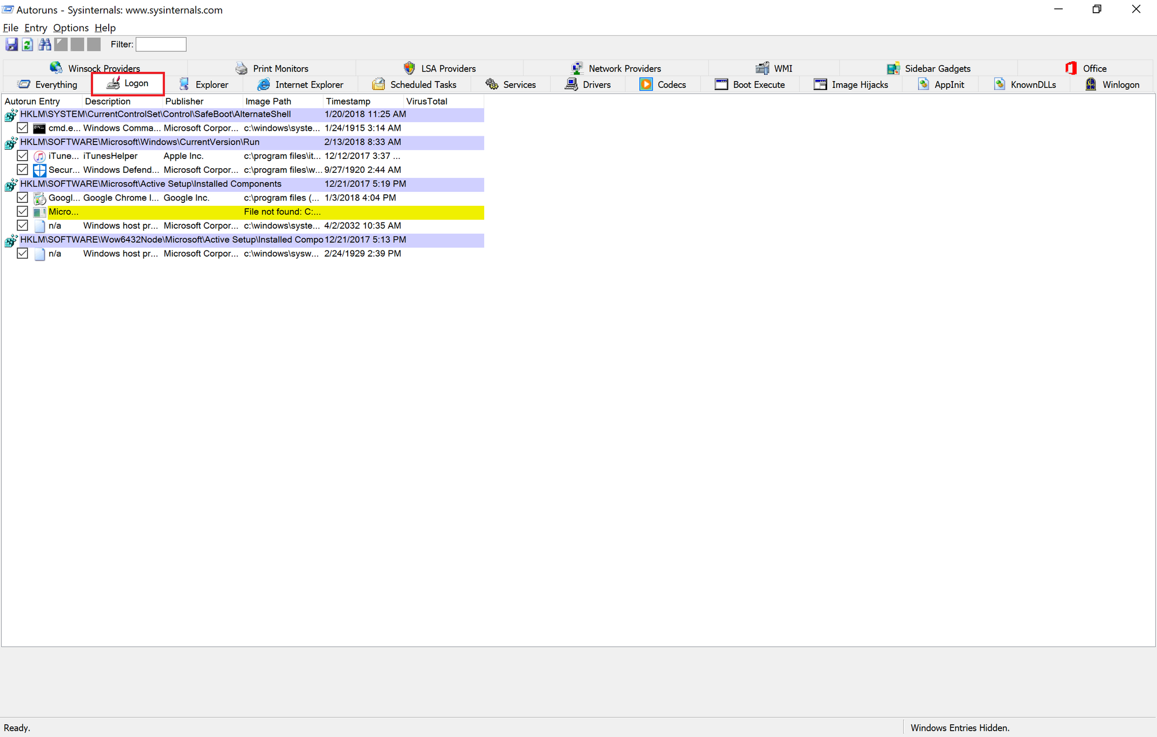Sort by the Image Path column header
Viewport: 1157px width, 737px height.
pyautogui.click(x=283, y=101)
